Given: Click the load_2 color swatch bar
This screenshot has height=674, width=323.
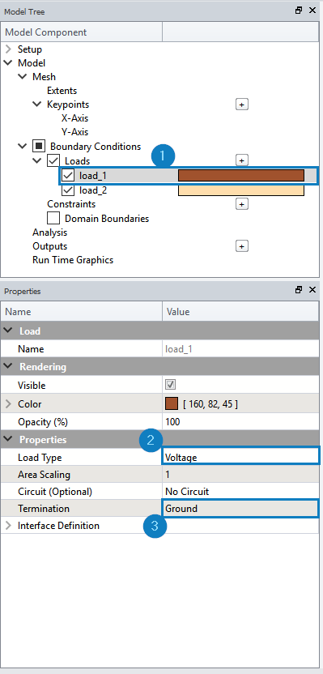Looking at the screenshot, I should [x=241, y=190].
